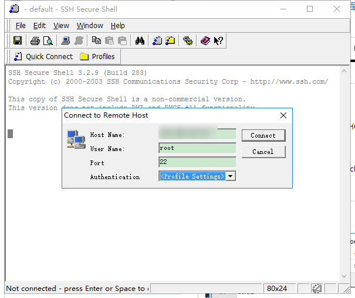355x298 pixels.
Task: Close the Connect to Remote Host dialog
Action: [283, 115]
